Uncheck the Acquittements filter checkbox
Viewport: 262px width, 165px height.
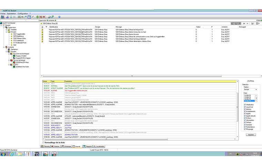coord(245,111)
